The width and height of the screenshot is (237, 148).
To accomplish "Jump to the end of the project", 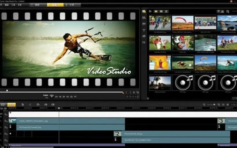I will (68, 97).
